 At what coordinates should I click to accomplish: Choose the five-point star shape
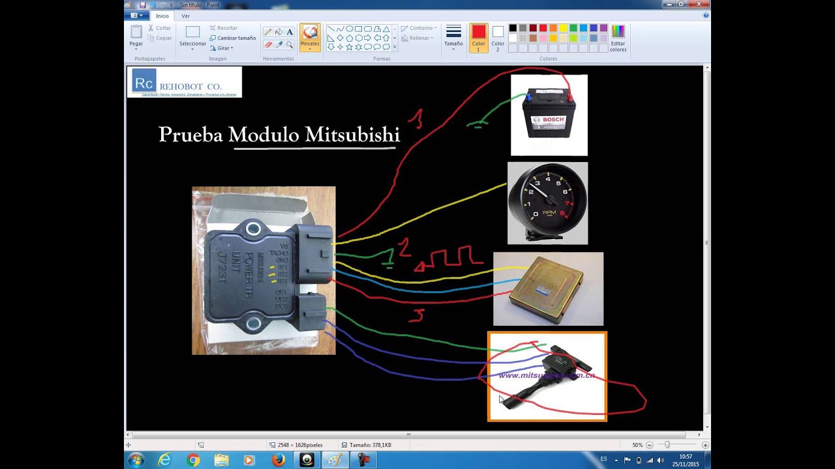349,48
